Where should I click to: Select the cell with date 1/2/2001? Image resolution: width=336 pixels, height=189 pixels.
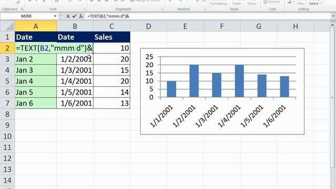(75, 59)
